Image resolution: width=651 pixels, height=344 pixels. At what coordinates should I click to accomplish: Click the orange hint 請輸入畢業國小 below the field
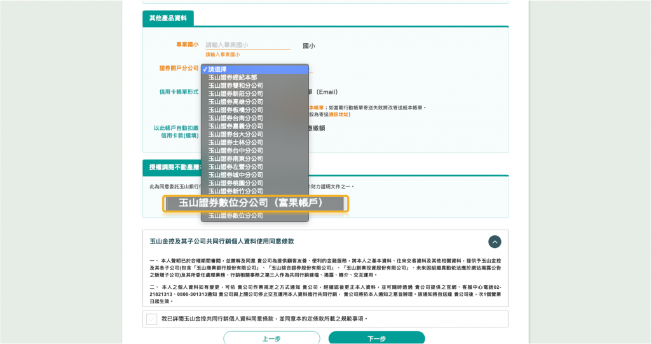[223, 55]
